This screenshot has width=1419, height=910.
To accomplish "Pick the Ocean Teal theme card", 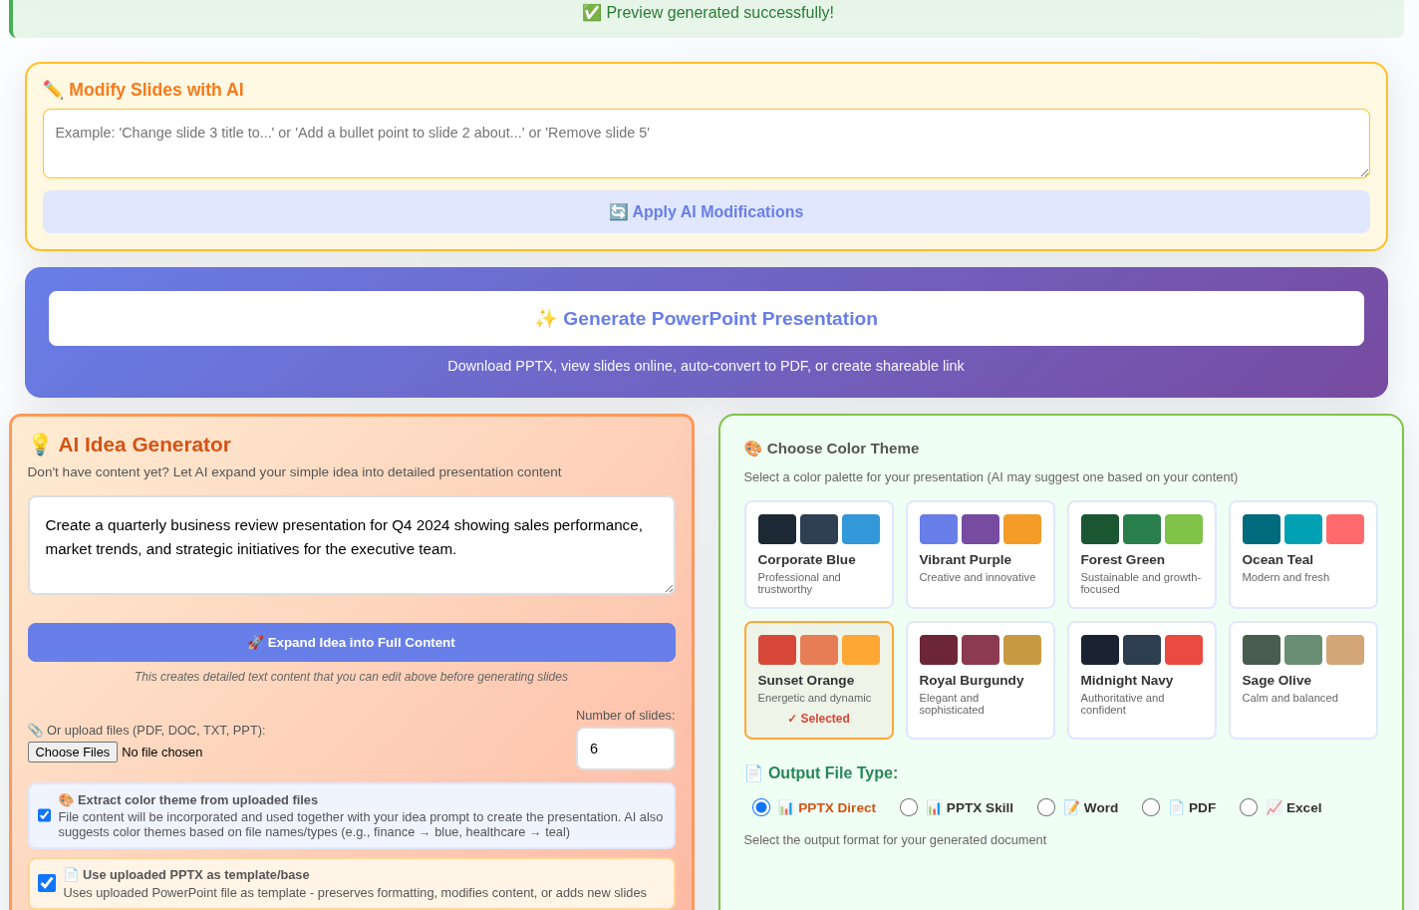I will 1302,554.
